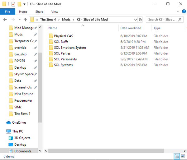Open Documents under This PC
Viewport: 187px width, 160px height.
coord(23,151)
